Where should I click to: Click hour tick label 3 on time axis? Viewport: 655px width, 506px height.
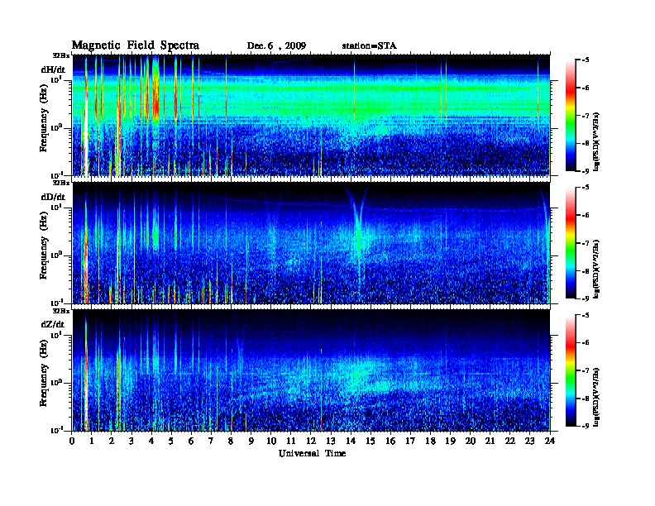[131, 442]
